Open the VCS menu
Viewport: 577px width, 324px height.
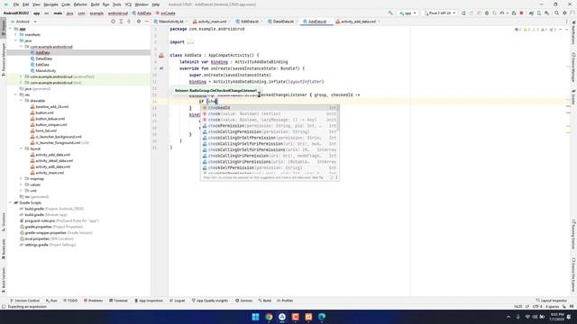tap(128, 4)
